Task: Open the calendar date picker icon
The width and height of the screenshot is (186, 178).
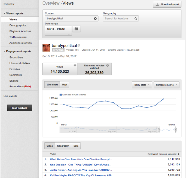Action: tap(76, 29)
